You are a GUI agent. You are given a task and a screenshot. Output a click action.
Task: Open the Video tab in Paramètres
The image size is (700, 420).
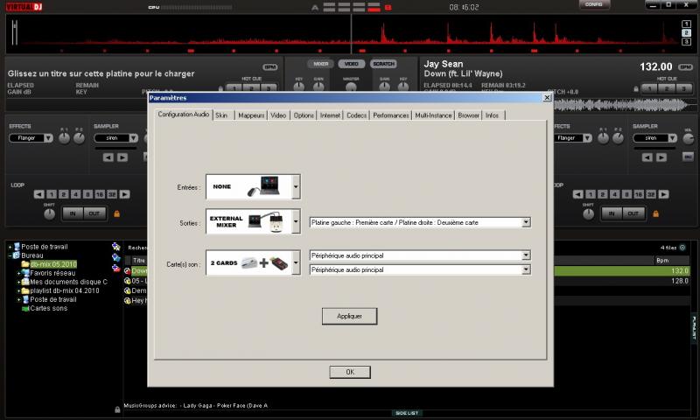tap(278, 115)
